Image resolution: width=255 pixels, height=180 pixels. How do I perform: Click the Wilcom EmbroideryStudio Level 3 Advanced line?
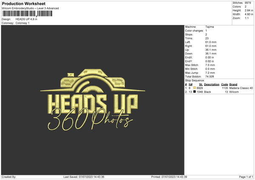pyautogui.click(x=30, y=8)
